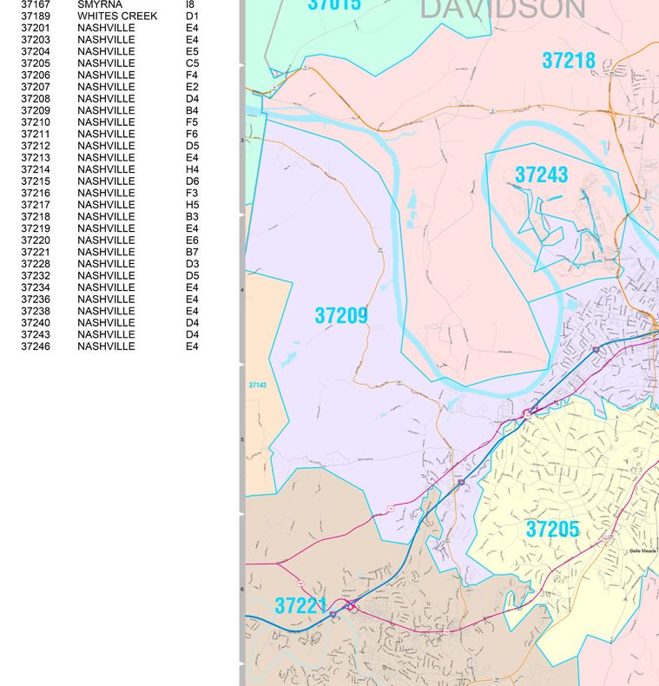Select the 37243 label on the map
The width and height of the screenshot is (659, 686).
(x=542, y=175)
